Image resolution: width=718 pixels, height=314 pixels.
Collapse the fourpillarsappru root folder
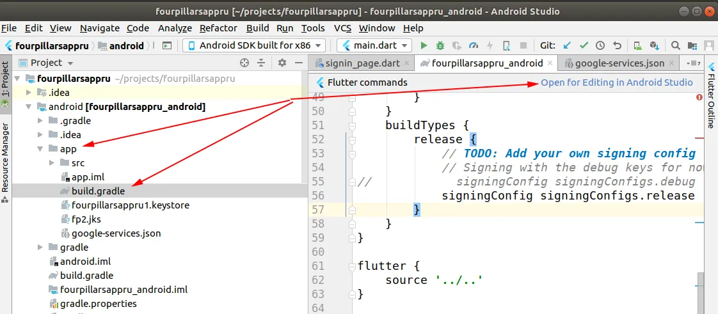[x=17, y=78]
